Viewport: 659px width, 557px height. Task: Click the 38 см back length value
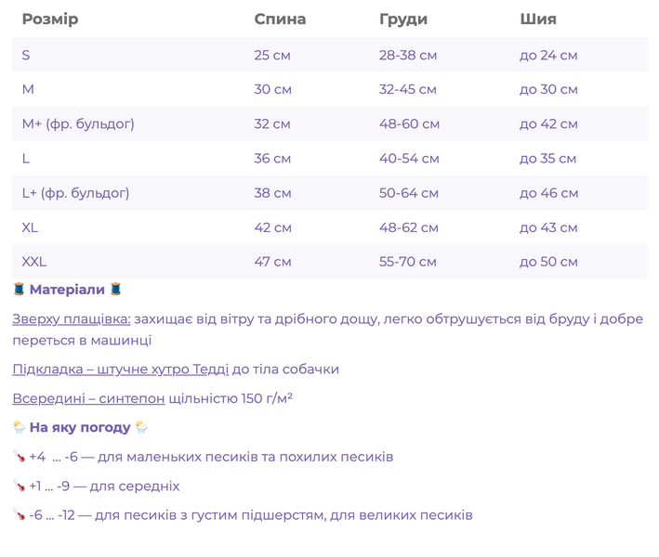[x=272, y=193]
